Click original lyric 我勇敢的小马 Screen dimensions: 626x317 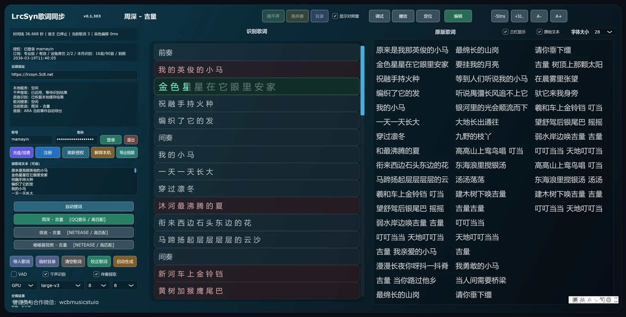click(x=477, y=266)
